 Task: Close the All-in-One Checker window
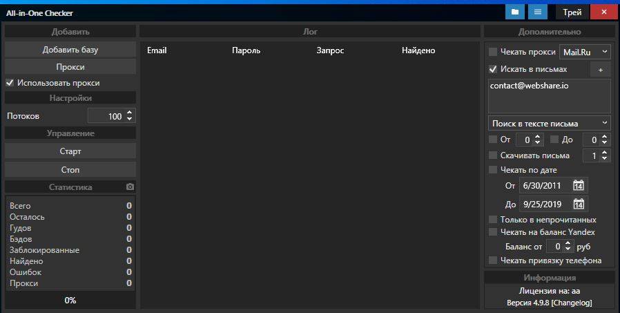click(604, 12)
